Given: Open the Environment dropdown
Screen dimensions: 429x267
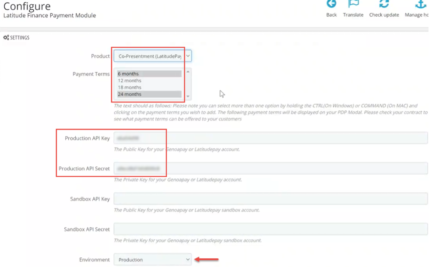Looking at the screenshot, I should pos(153,260).
